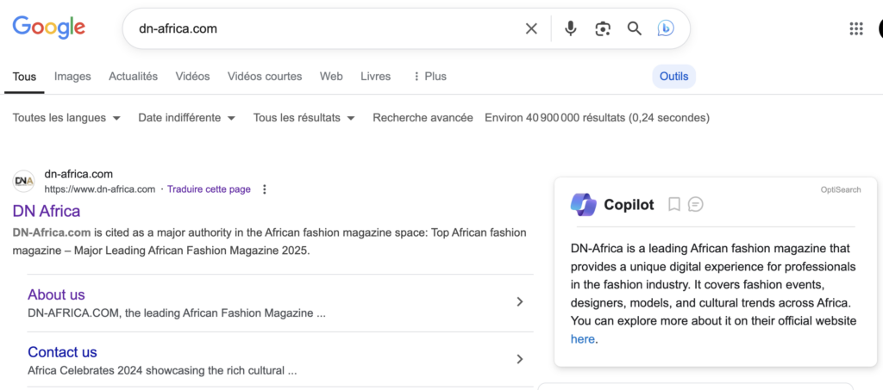
Task: Click the DNA site favicon
Action: (23, 181)
